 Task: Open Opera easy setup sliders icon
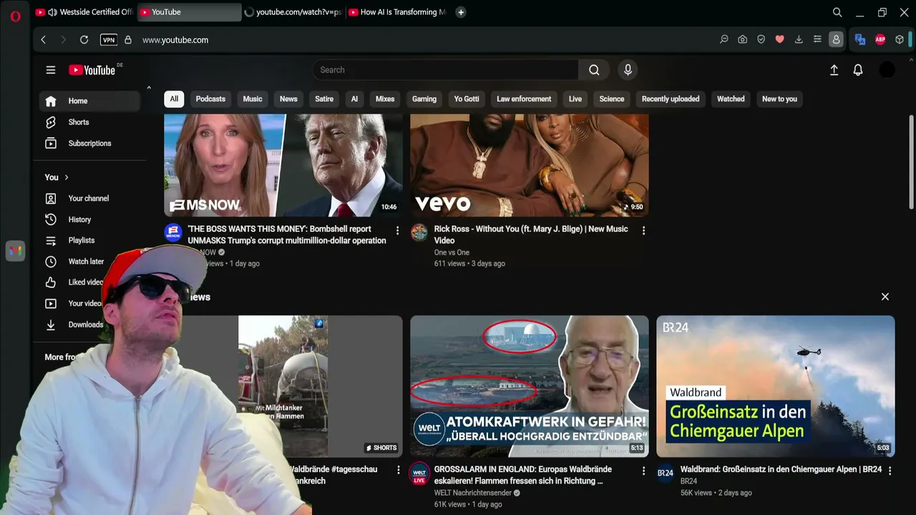coord(817,40)
